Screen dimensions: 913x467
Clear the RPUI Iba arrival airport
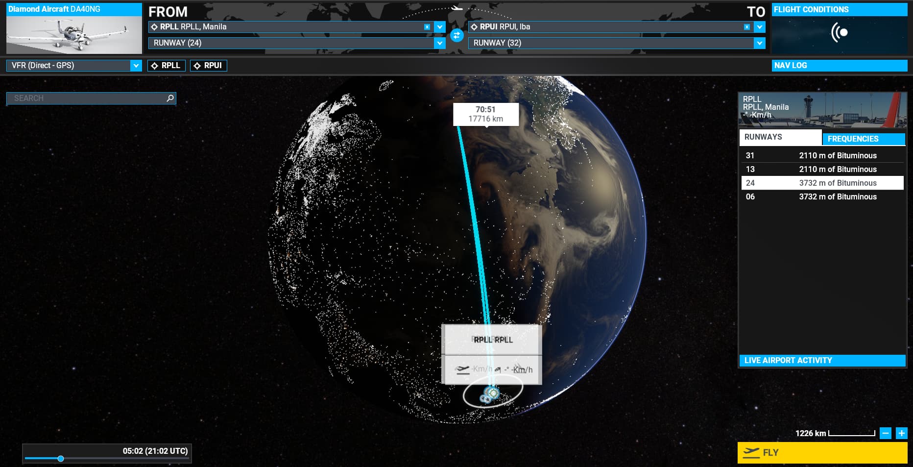pyautogui.click(x=746, y=27)
